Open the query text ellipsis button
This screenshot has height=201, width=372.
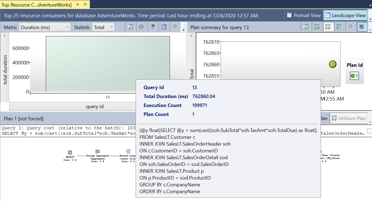[369, 131]
